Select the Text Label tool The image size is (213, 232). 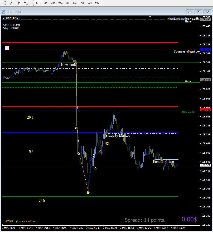[x=19, y=3]
